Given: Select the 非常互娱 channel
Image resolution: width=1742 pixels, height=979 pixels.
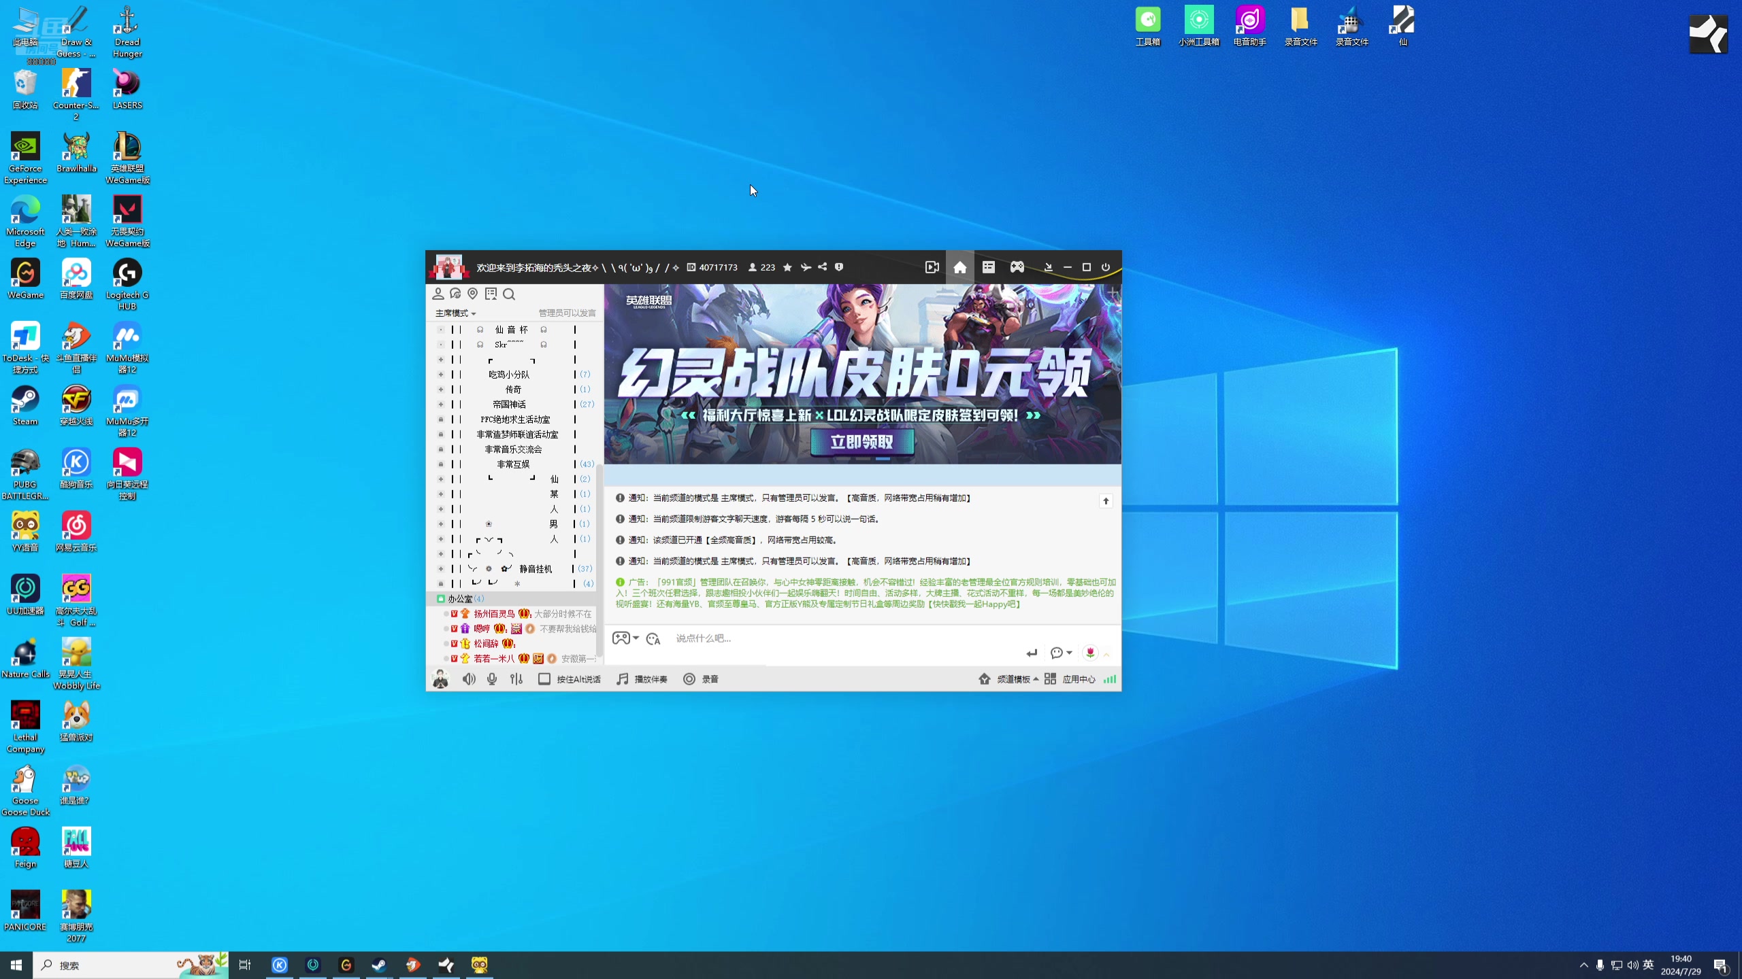Looking at the screenshot, I should click(x=514, y=464).
